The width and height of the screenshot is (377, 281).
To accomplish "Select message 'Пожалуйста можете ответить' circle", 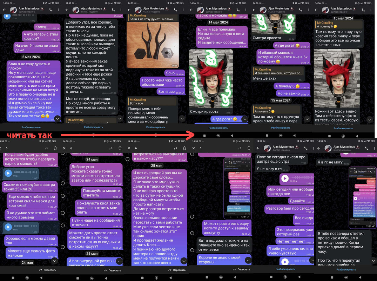I will pyautogui.click(x=63, y=196).
